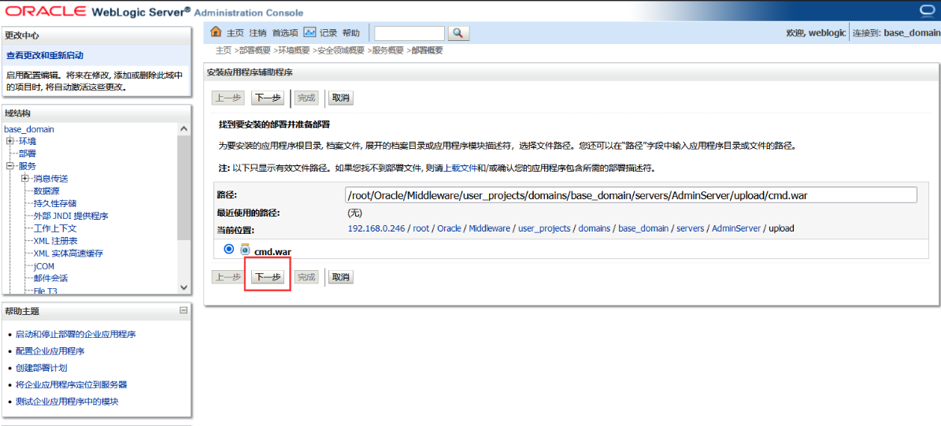Image resolution: width=941 pixels, height=426 pixels.
Task: Open help topic 配置企业应用程序
Action: click(x=50, y=351)
